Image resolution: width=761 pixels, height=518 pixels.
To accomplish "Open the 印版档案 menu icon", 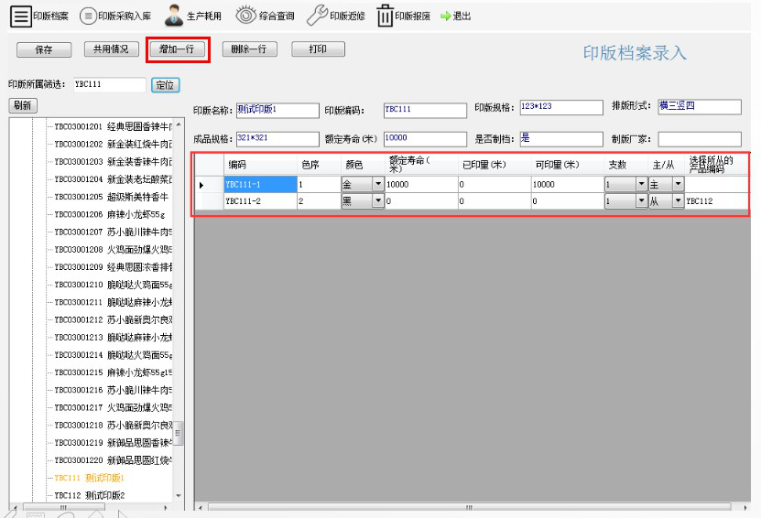I will 21,16.
